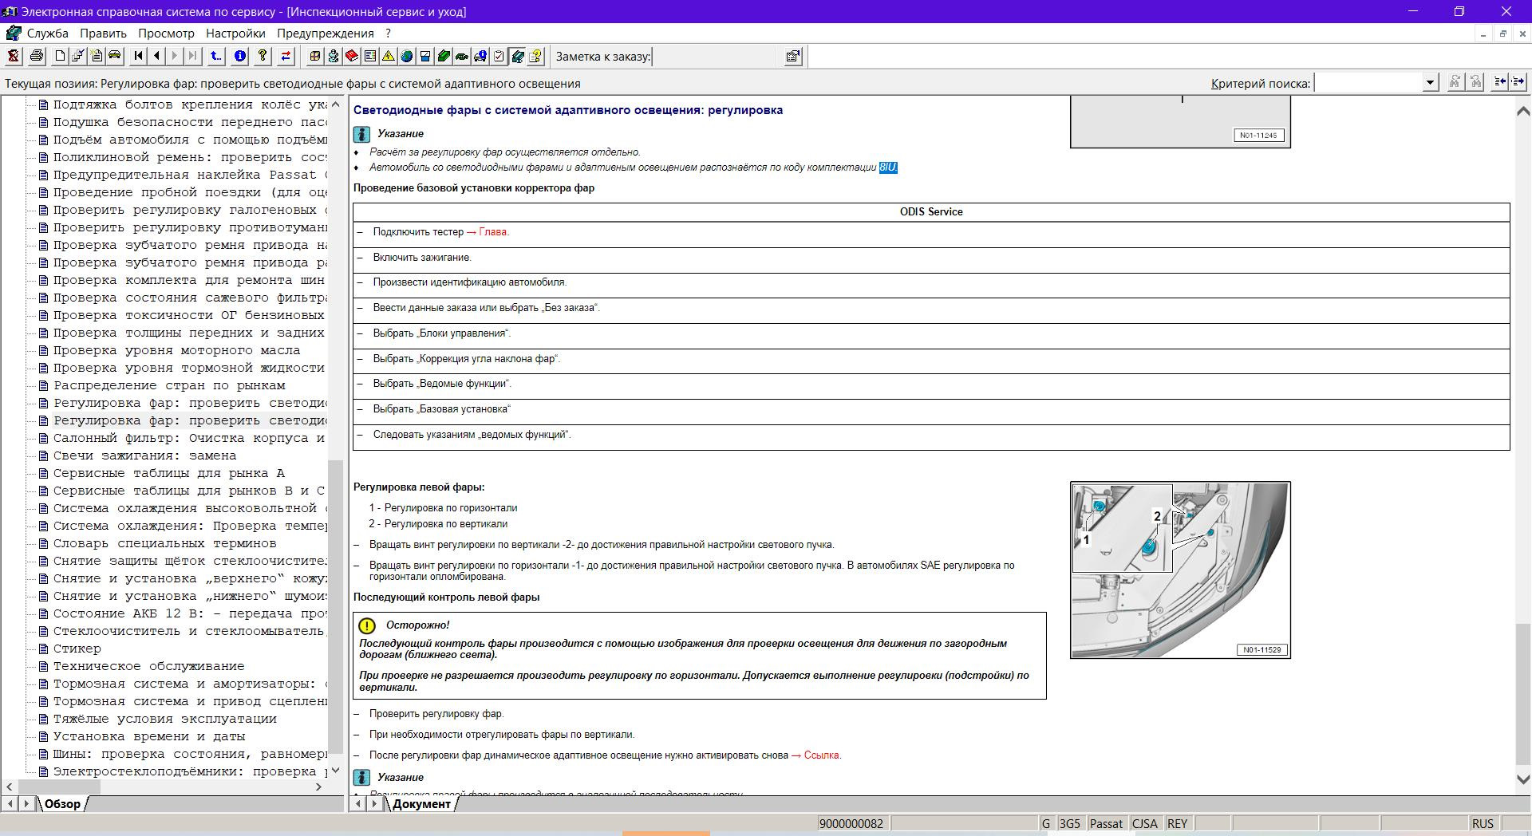Click the red-blue swap arrows icon

[286, 56]
